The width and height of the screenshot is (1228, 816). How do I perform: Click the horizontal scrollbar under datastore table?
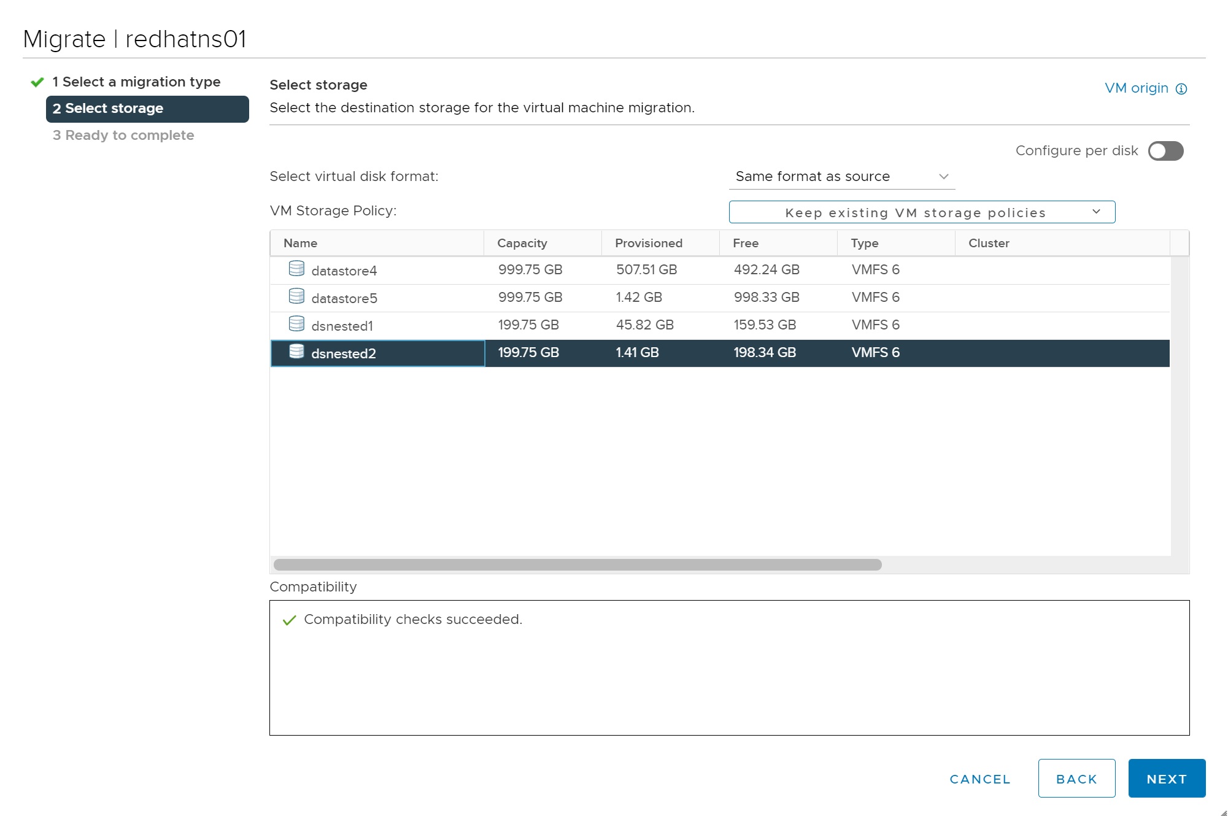577,564
